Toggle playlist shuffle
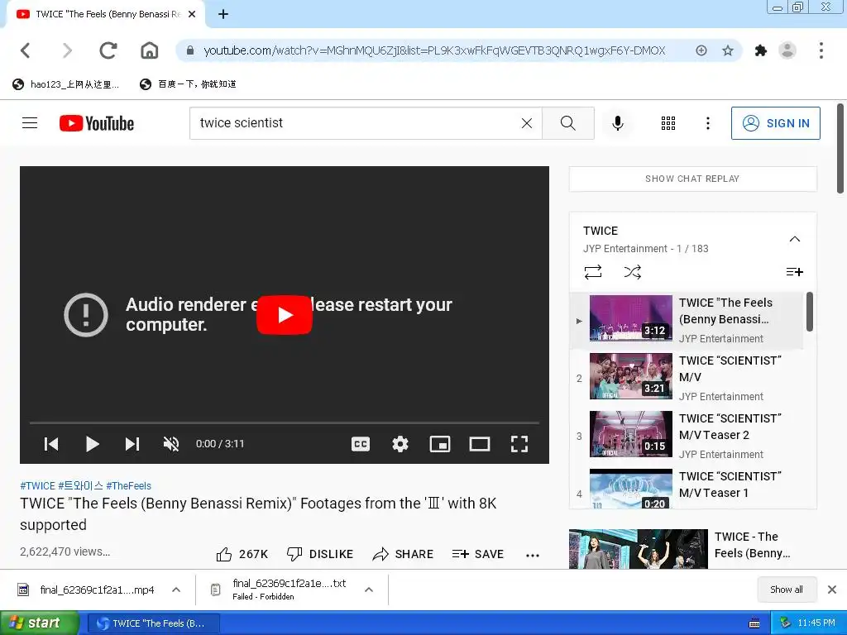 (x=633, y=271)
